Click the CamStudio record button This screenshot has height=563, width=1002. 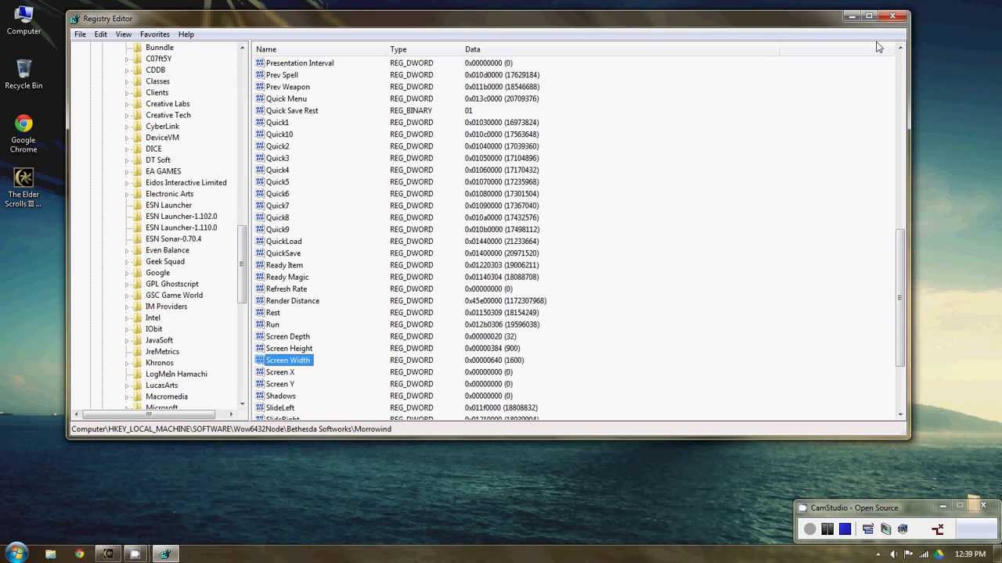(809, 529)
